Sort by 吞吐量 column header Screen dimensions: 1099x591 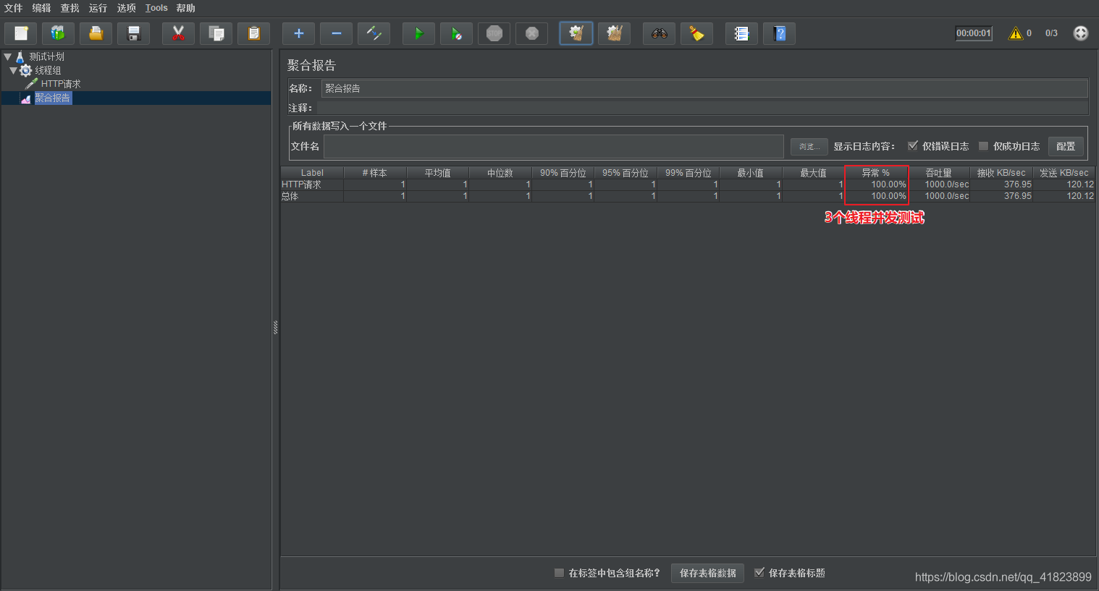point(939,173)
